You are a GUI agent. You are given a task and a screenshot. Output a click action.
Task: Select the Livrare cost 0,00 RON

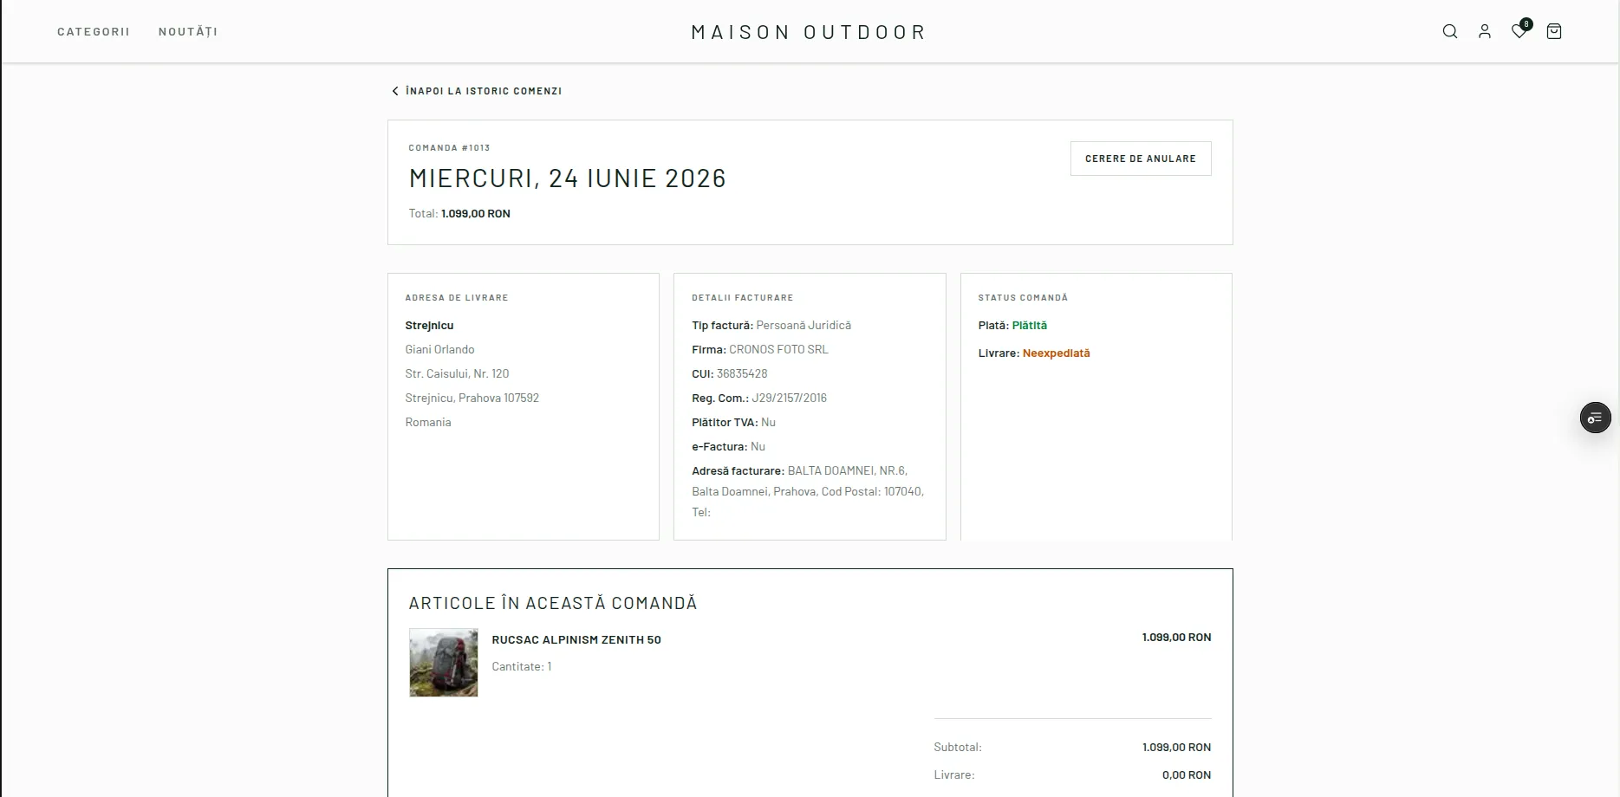tap(1187, 775)
